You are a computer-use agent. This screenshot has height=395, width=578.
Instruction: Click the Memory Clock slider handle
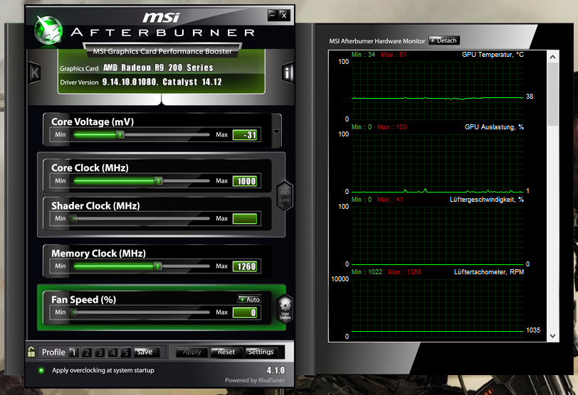pos(158,266)
